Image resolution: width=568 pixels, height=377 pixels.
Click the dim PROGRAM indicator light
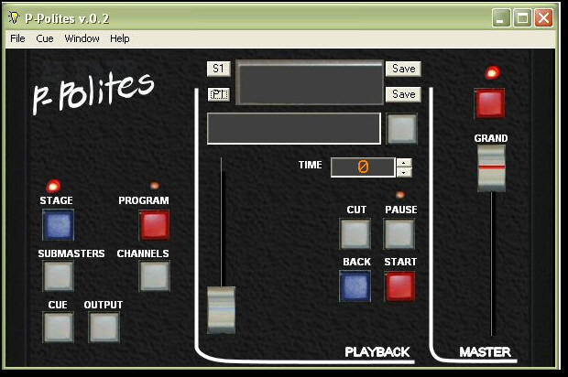click(155, 186)
